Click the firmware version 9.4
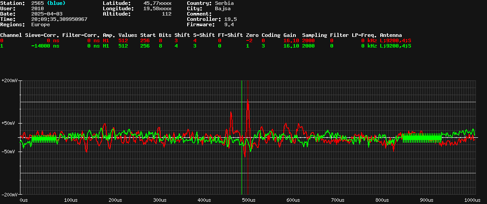This screenshot has height=204, width=487. point(229,24)
